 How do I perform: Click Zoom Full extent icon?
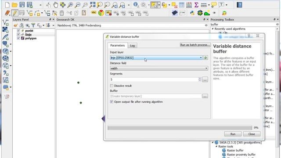[92, 5]
